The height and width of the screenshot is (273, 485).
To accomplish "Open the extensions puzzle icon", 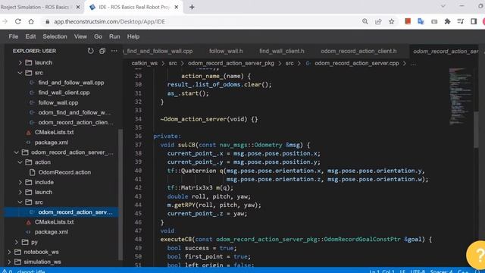I will tap(447, 21).
